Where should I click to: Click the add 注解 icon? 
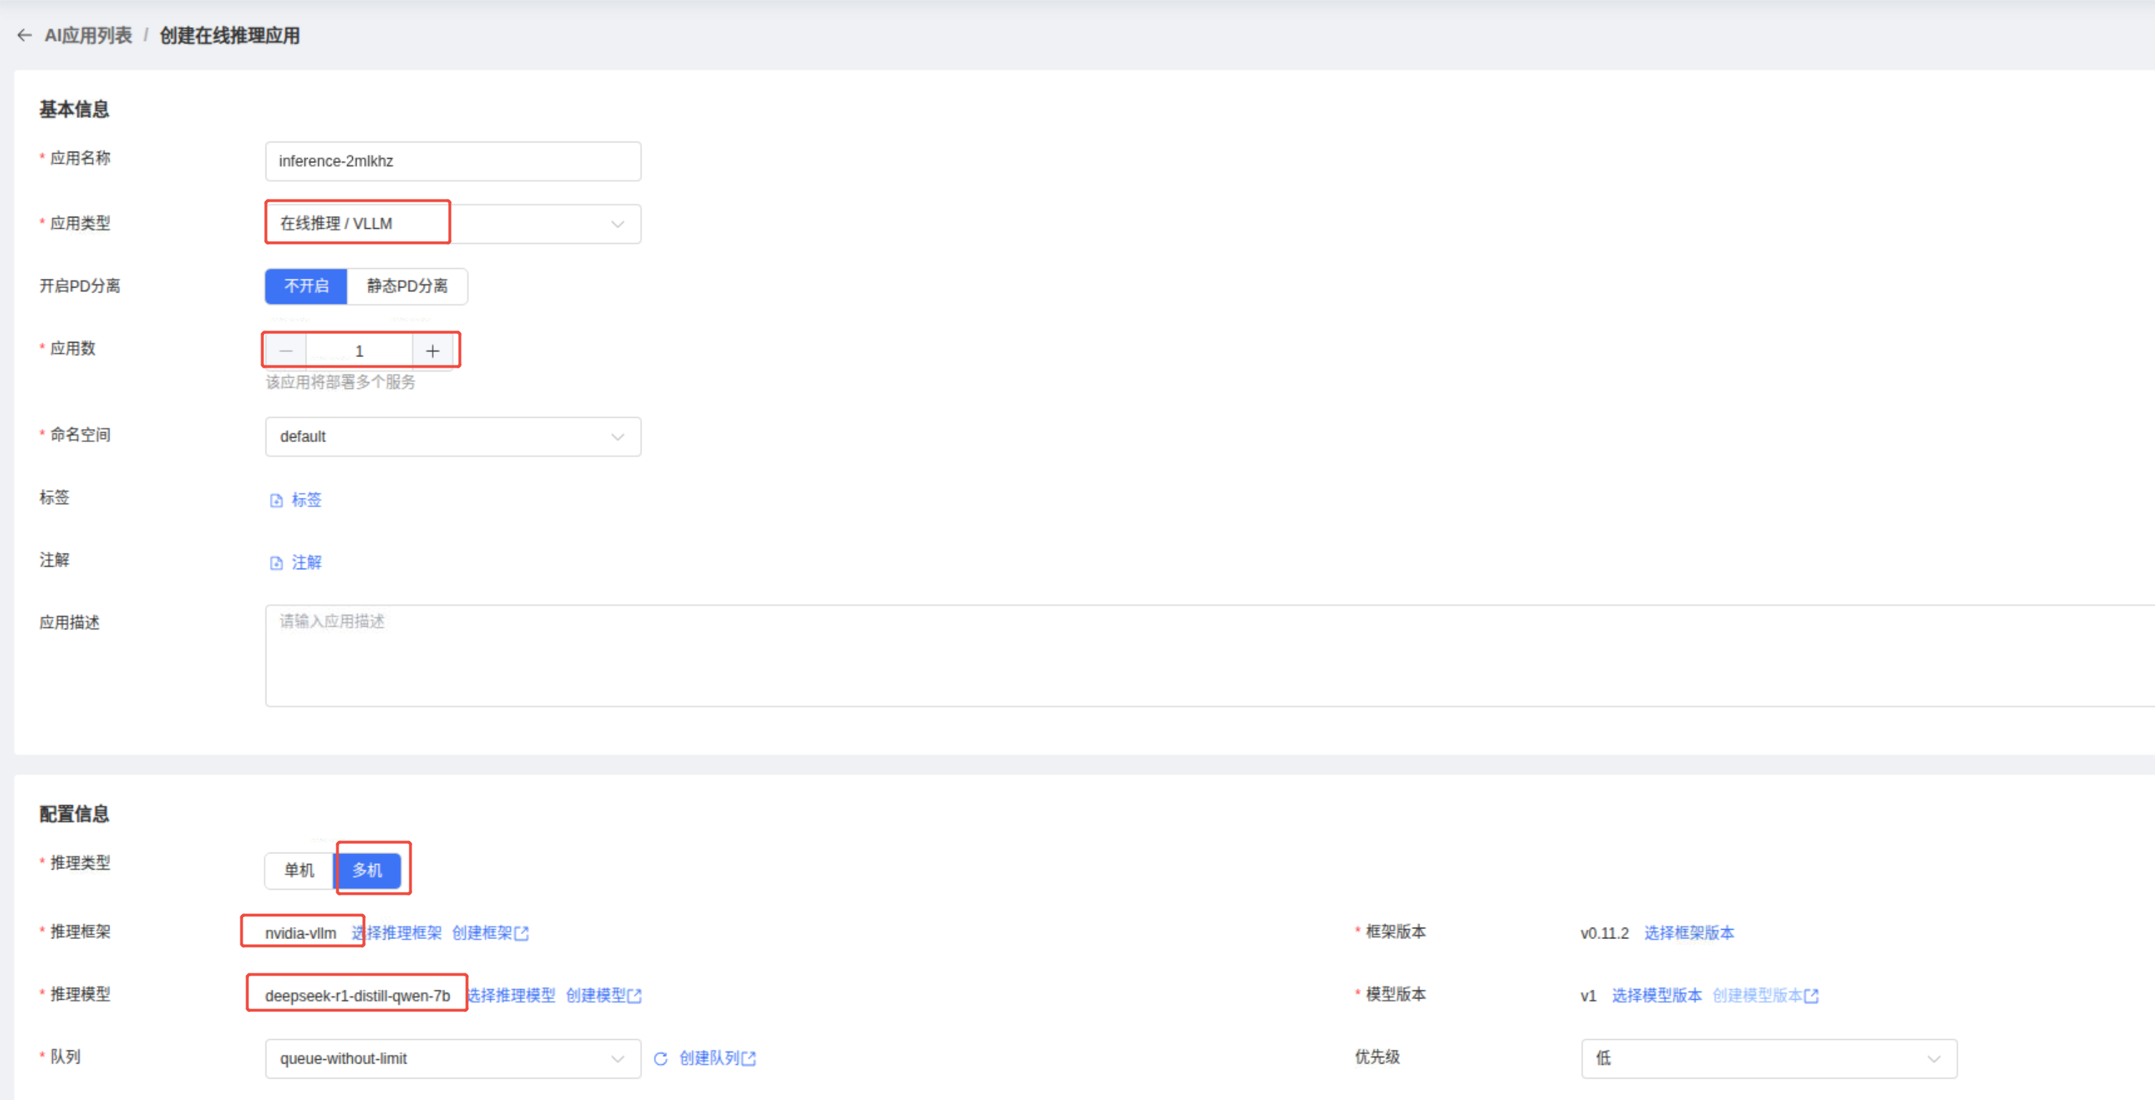(x=276, y=564)
